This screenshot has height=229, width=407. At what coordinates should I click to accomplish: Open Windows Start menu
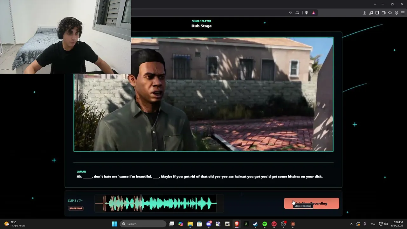tap(114, 224)
